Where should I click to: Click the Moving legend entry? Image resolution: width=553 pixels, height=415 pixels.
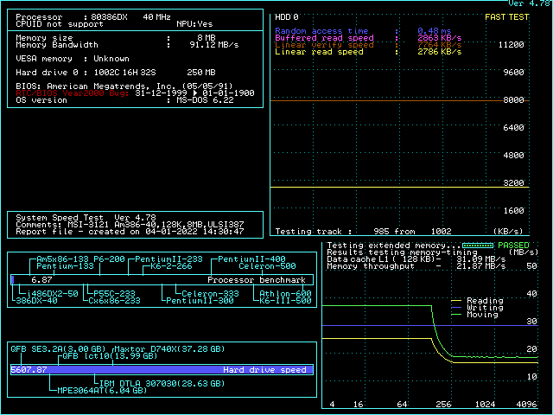click(474, 315)
